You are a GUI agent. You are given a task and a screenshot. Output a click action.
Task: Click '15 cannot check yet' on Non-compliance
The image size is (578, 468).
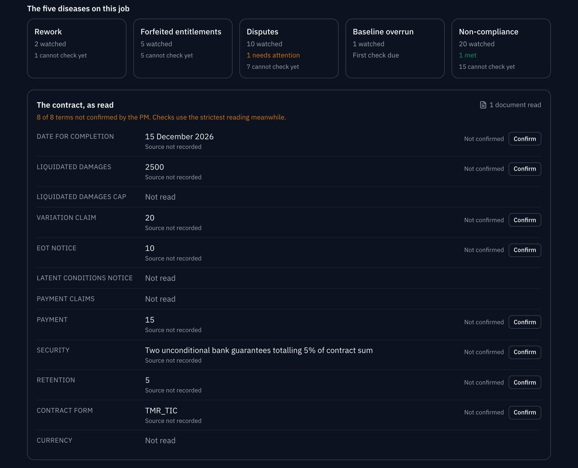(x=487, y=67)
